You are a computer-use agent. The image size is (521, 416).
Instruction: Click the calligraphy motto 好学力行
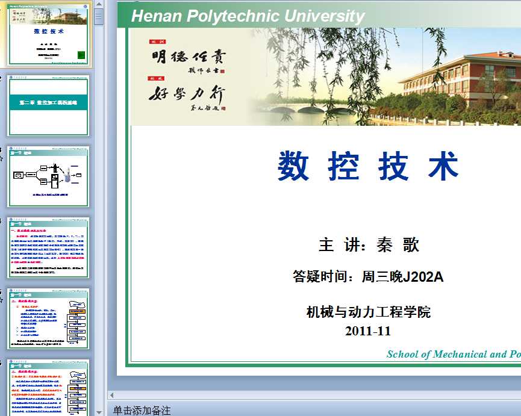coord(187,94)
